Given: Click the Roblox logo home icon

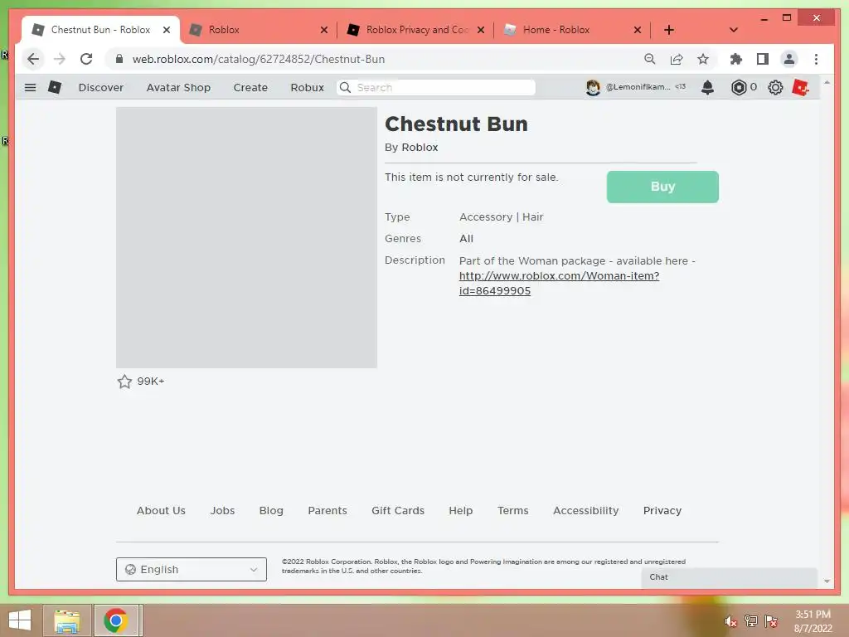Looking at the screenshot, I should [55, 87].
